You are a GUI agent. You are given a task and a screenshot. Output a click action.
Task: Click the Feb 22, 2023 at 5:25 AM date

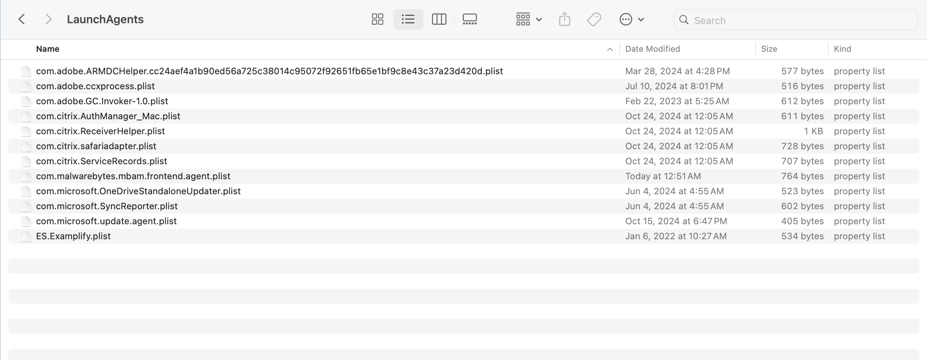(x=677, y=101)
